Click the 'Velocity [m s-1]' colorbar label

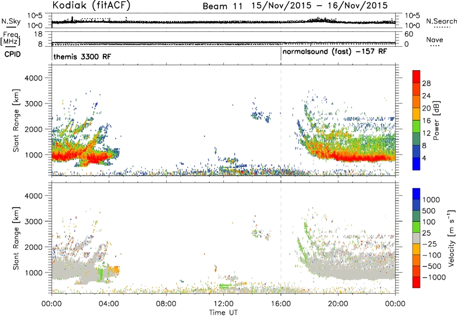(451, 238)
